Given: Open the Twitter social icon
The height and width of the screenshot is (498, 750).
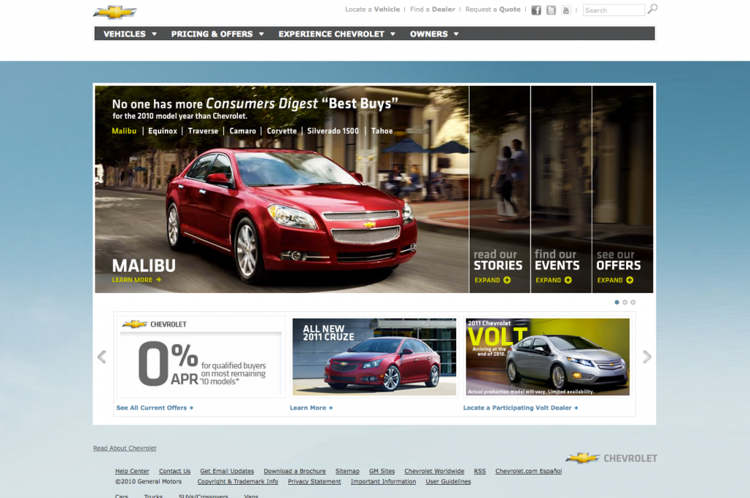Looking at the screenshot, I should click(551, 10).
